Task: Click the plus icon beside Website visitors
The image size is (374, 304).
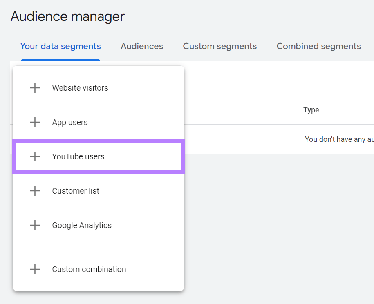Action: [x=35, y=88]
